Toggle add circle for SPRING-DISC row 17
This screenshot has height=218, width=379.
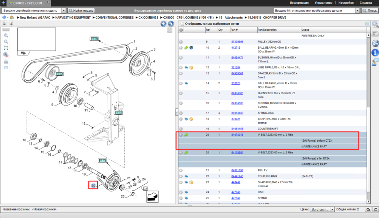181,113
